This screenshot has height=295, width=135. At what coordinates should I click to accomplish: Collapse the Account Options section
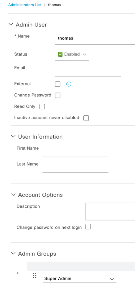pyautogui.click(x=13, y=194)
